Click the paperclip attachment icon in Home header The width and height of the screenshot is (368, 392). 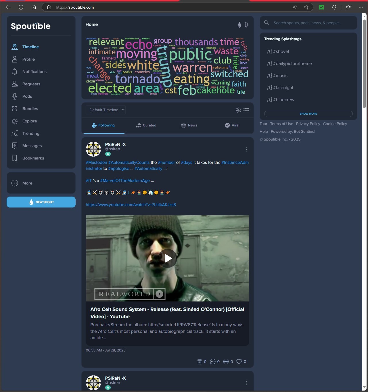pyautogui.click(x=247, y=25)
